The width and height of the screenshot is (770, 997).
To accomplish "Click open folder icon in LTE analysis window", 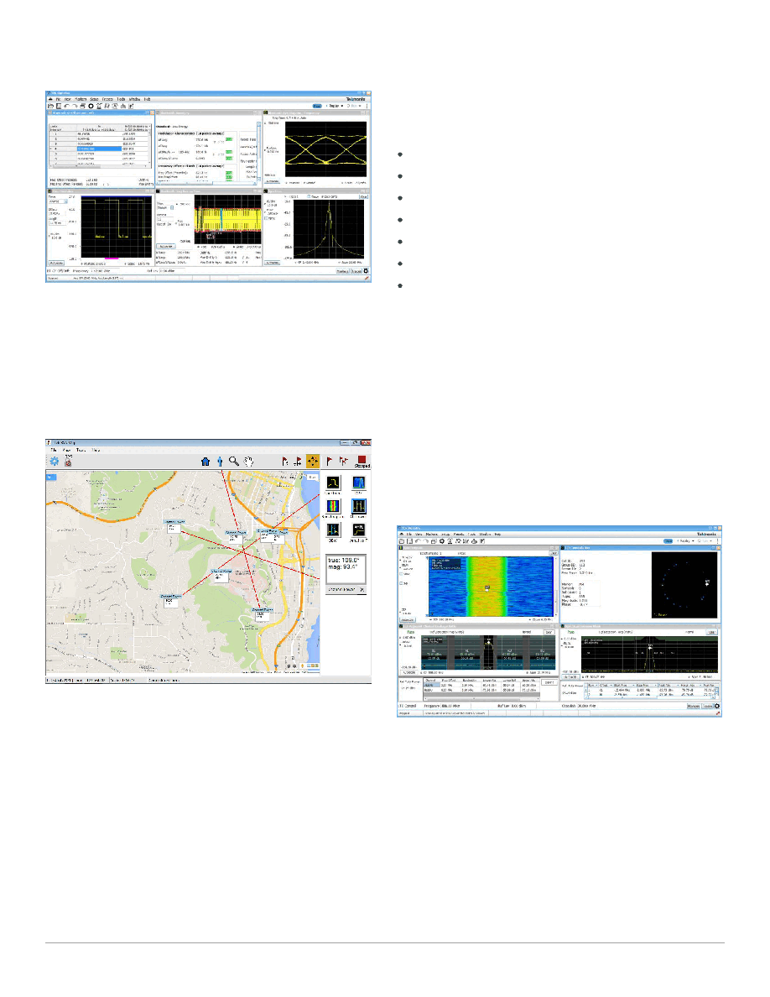I will click(x=402, y=541).
